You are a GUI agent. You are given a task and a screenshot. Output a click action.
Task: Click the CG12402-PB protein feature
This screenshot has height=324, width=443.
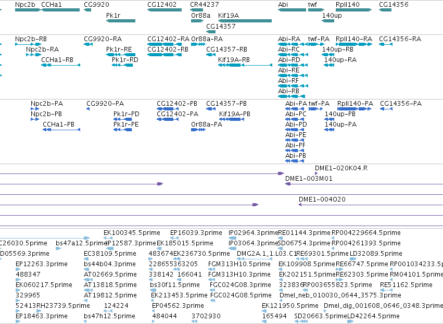coord(168,108)
